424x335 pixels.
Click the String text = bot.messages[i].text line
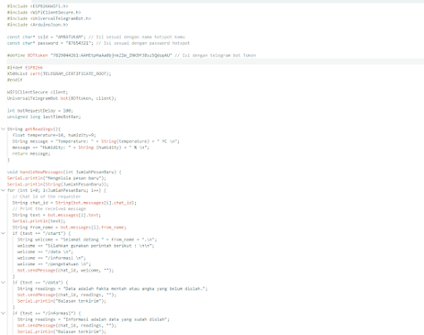click(56, 215)
